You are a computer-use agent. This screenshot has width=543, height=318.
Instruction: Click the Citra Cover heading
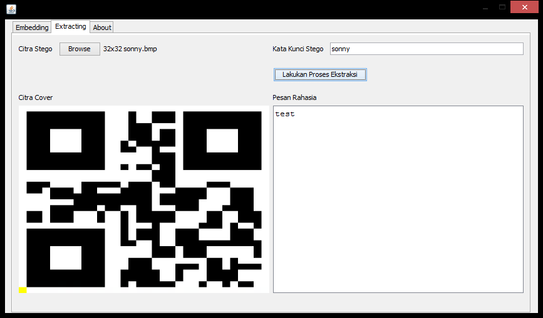(x=36, y=98)
